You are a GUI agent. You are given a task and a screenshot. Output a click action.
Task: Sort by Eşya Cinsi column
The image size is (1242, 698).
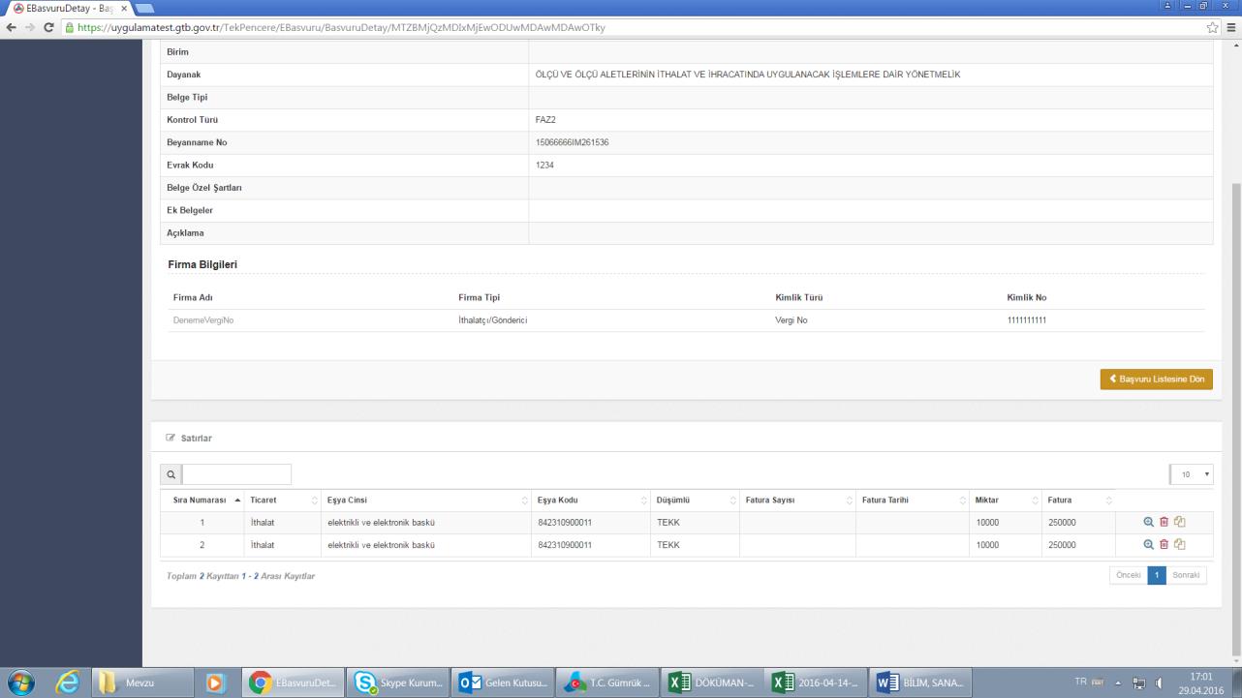pos(426,501)
